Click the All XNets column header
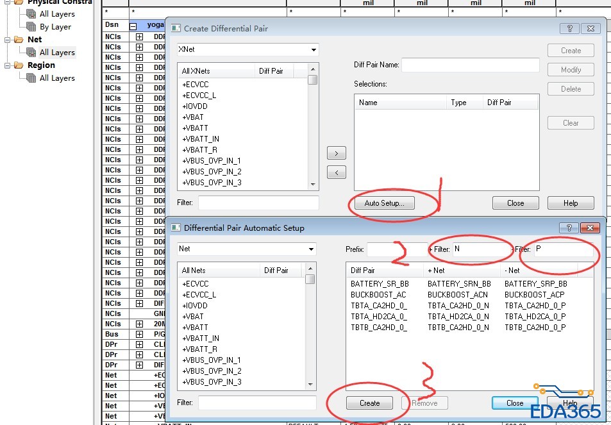 [217, 71]
